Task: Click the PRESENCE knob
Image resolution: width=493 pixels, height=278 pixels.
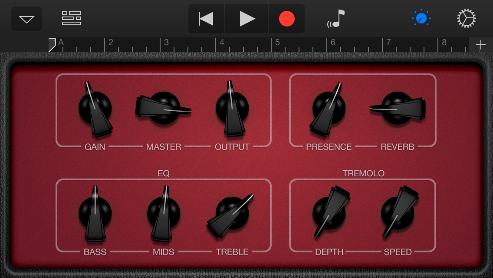Action: [329, 109]
